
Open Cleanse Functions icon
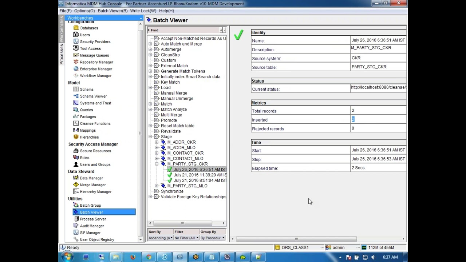[x=76, y=123]
